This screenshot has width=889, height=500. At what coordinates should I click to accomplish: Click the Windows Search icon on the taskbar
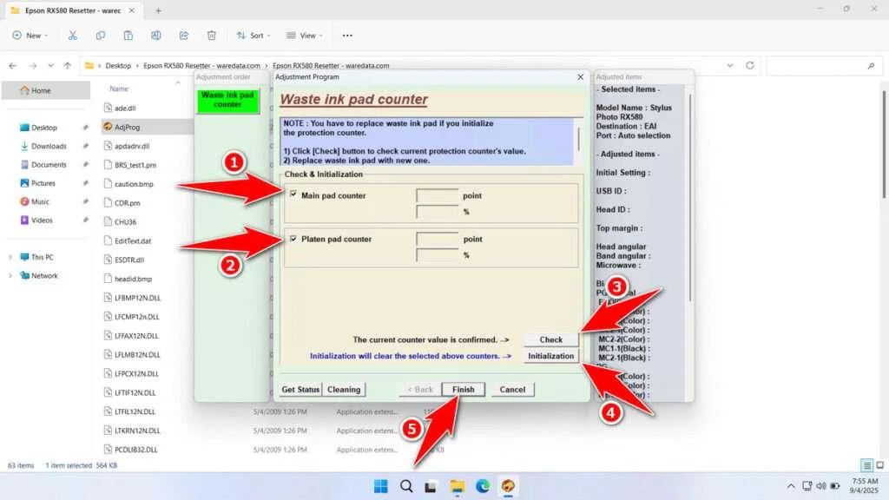tap(406, 487)
